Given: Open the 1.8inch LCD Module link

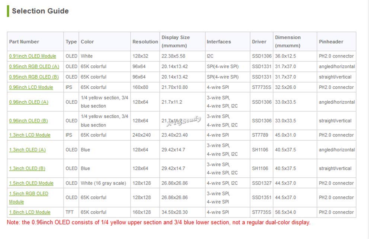Looking at the screenshot, I should point(30,212).
